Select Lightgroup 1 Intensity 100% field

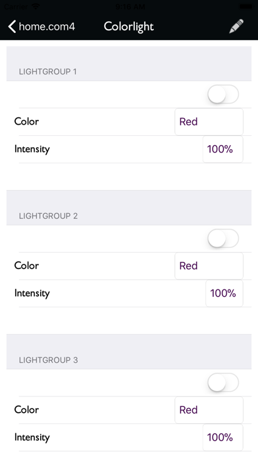pos(223,149)
